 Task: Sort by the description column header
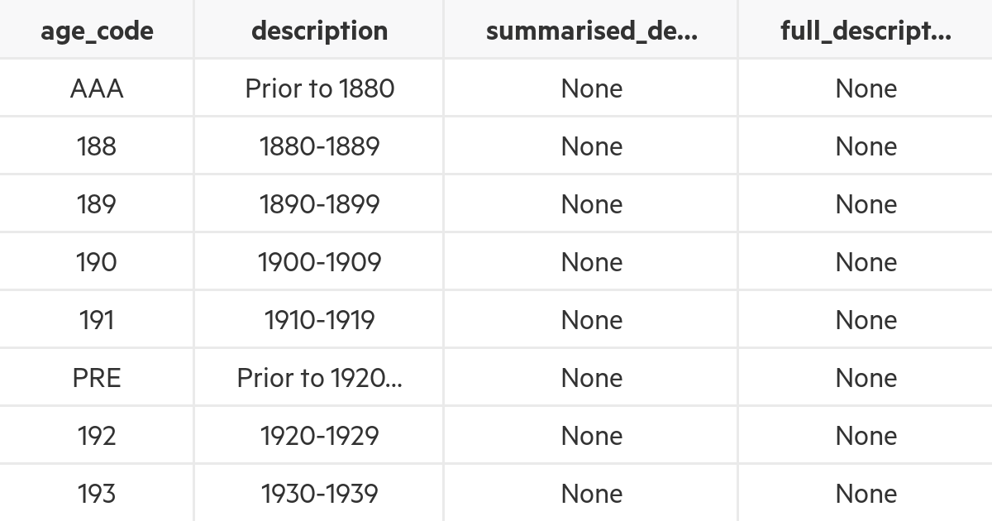pos(319,31)
